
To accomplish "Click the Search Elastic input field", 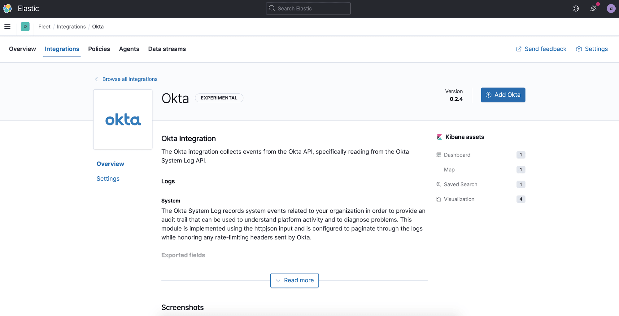I will click(308, 8).
